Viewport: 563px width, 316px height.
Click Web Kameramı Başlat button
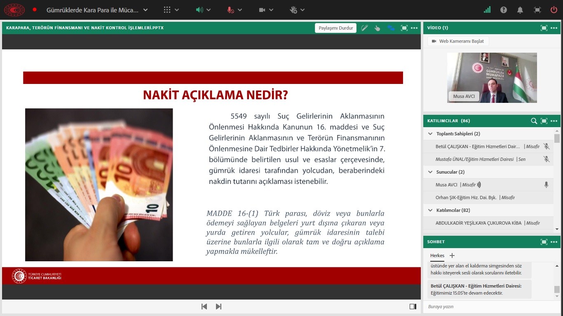coord(458,41)
